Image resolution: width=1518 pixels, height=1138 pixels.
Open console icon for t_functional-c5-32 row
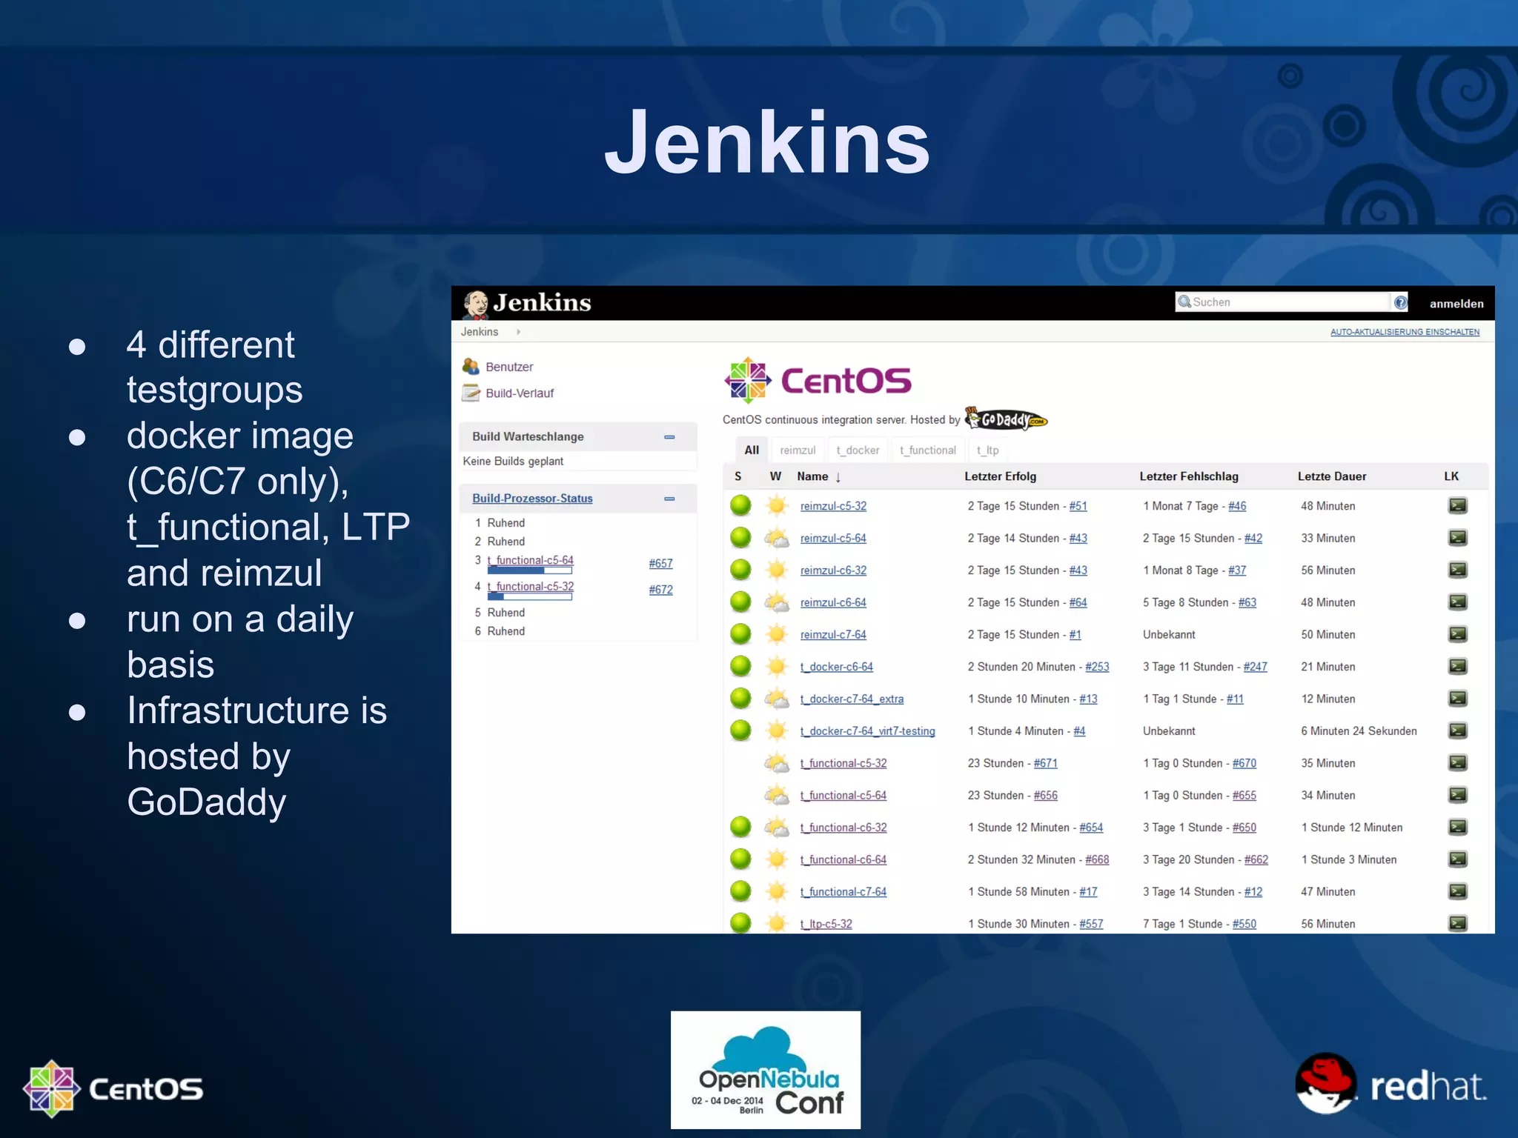point(1457,762)
